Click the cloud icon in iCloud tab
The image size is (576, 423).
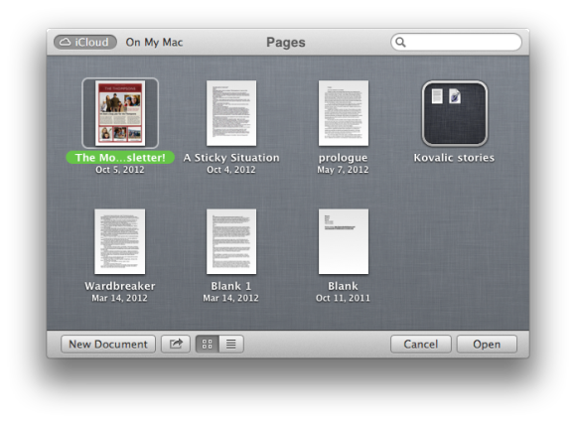pos(66,42)
